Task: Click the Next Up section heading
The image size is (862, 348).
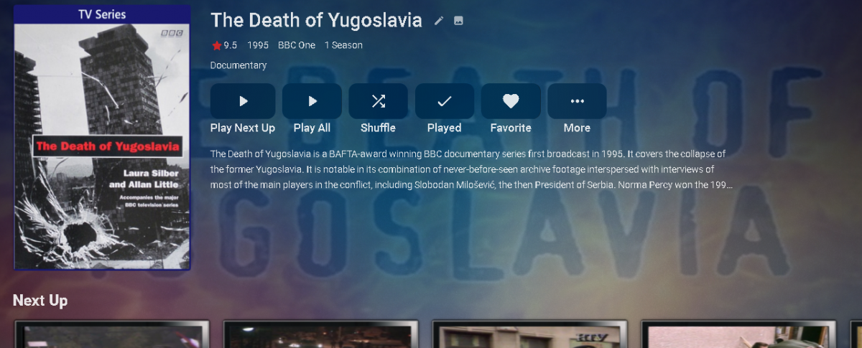Action: [40, 301]
